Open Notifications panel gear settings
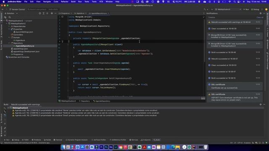The image size is (269, 151). point(261,13)
